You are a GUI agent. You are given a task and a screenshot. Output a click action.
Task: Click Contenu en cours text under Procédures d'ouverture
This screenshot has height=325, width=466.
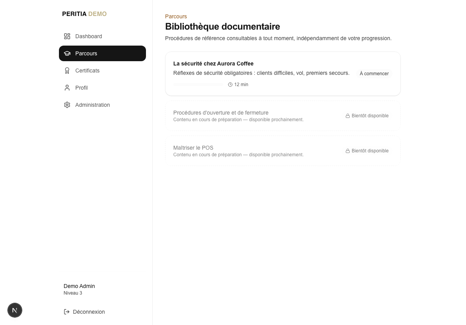coord(238,120)
